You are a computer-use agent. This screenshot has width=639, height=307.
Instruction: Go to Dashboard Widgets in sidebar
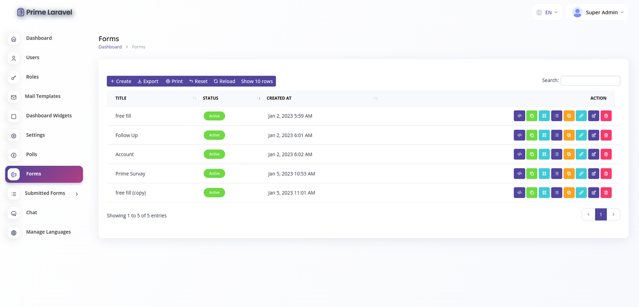49,116
